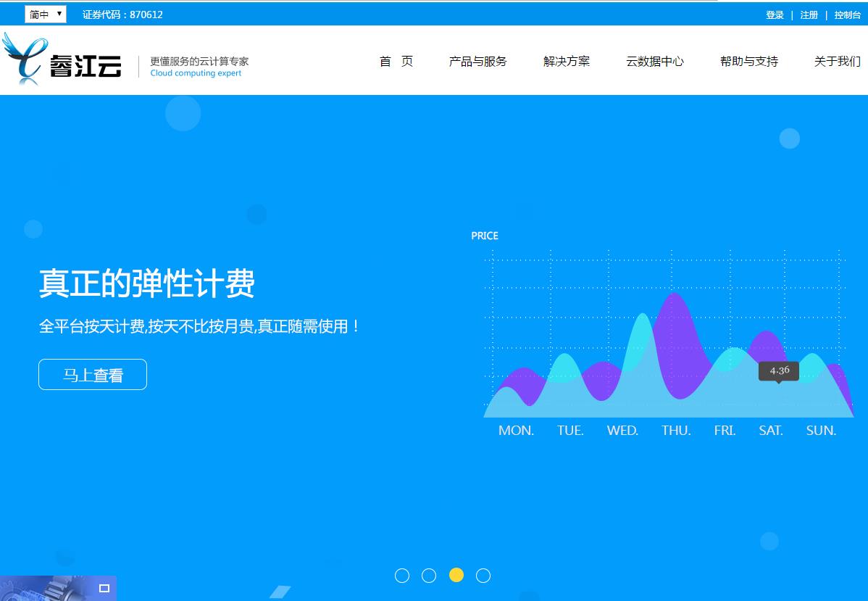Click the MON. label on chart axis
This screenshot has width=868, height=601.
(516, 431)
